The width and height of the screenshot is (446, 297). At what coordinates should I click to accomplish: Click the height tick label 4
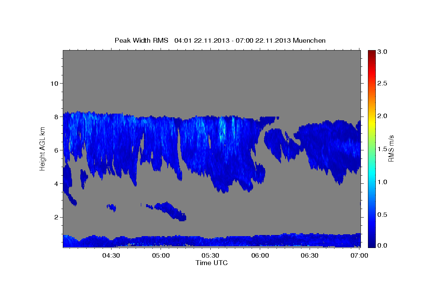point(56,184)
